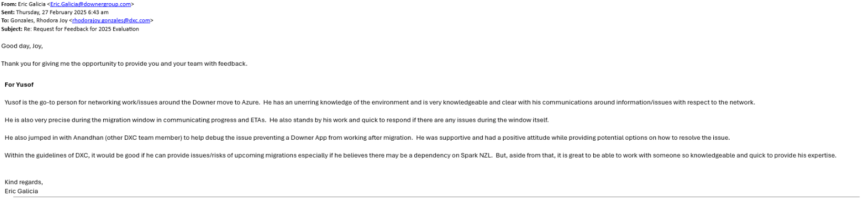Click the bold 'To:' header label
Screen dimensions: 868x219
[5, 20]
